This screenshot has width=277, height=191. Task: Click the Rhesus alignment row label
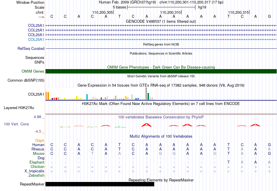(38, 149)
